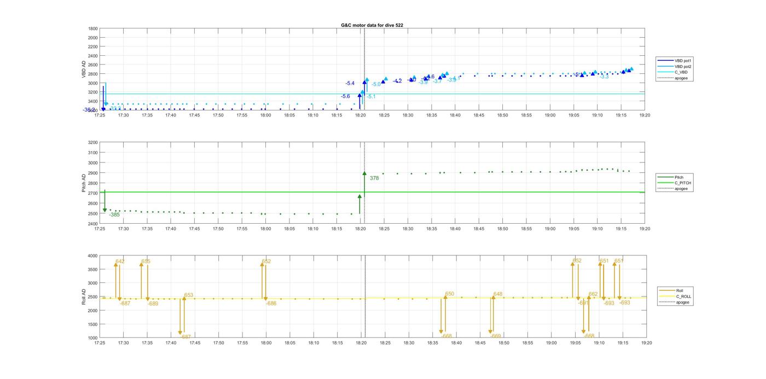This screenshot has height=379, width=766.
Task: Click the '378' label in Pitch plot
Action: point(374,178)
